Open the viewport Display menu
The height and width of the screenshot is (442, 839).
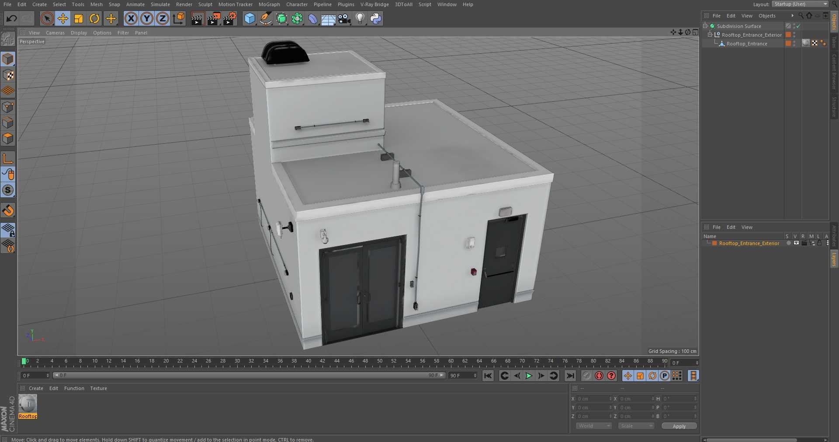click(x=79, y=33)
